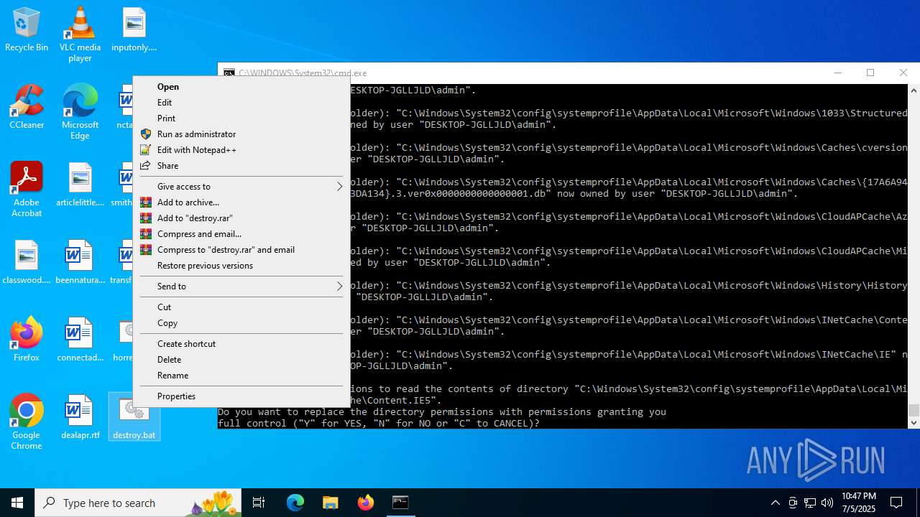Show hidden system tray icons
Image resolution: width=920 pixels, height=517 pixels.
point(776,503)
